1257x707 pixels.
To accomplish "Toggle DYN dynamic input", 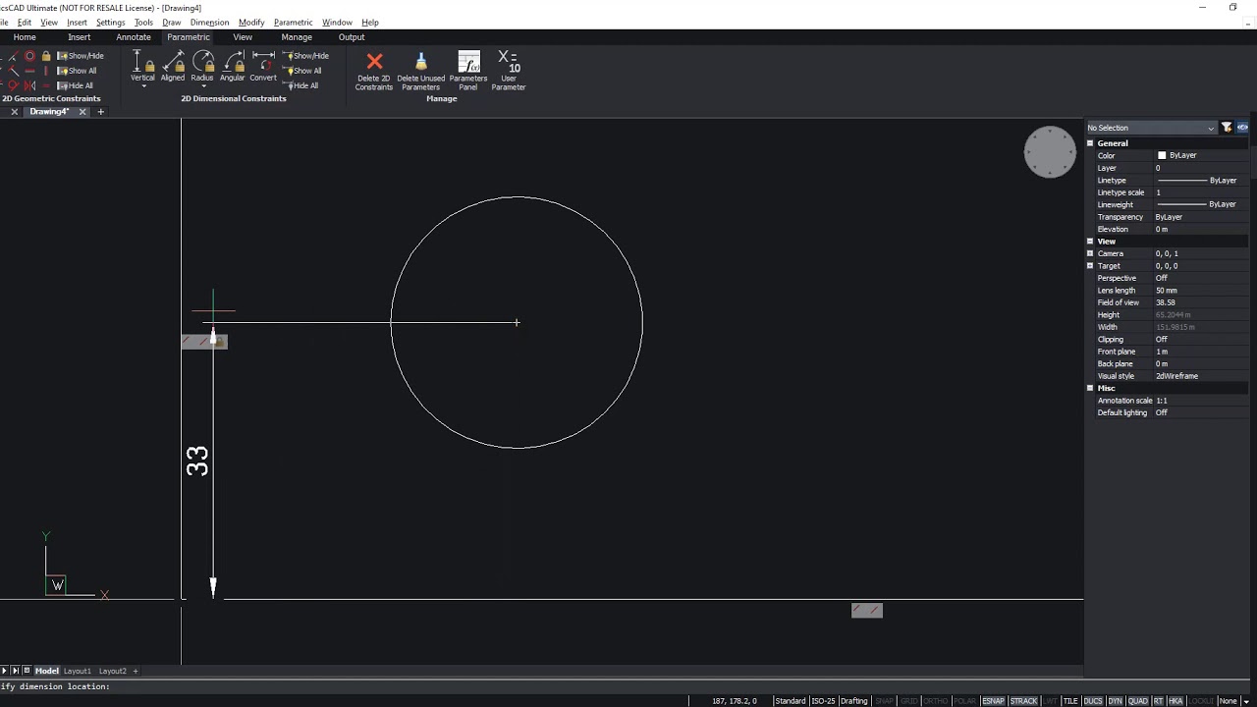I will 1115,701.
